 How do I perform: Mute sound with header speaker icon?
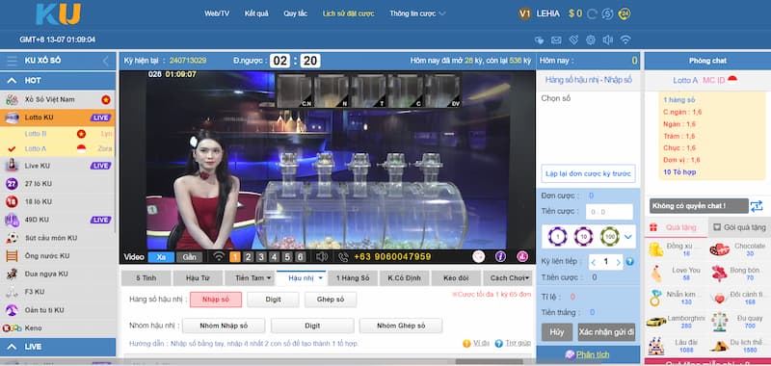tap(608, 39)
